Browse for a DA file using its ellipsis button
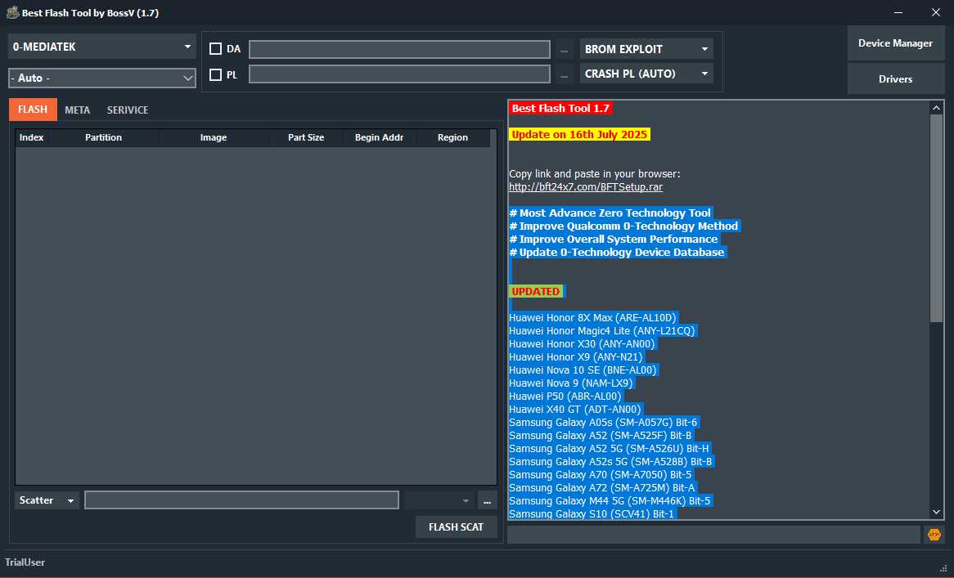 pos(563,48)
